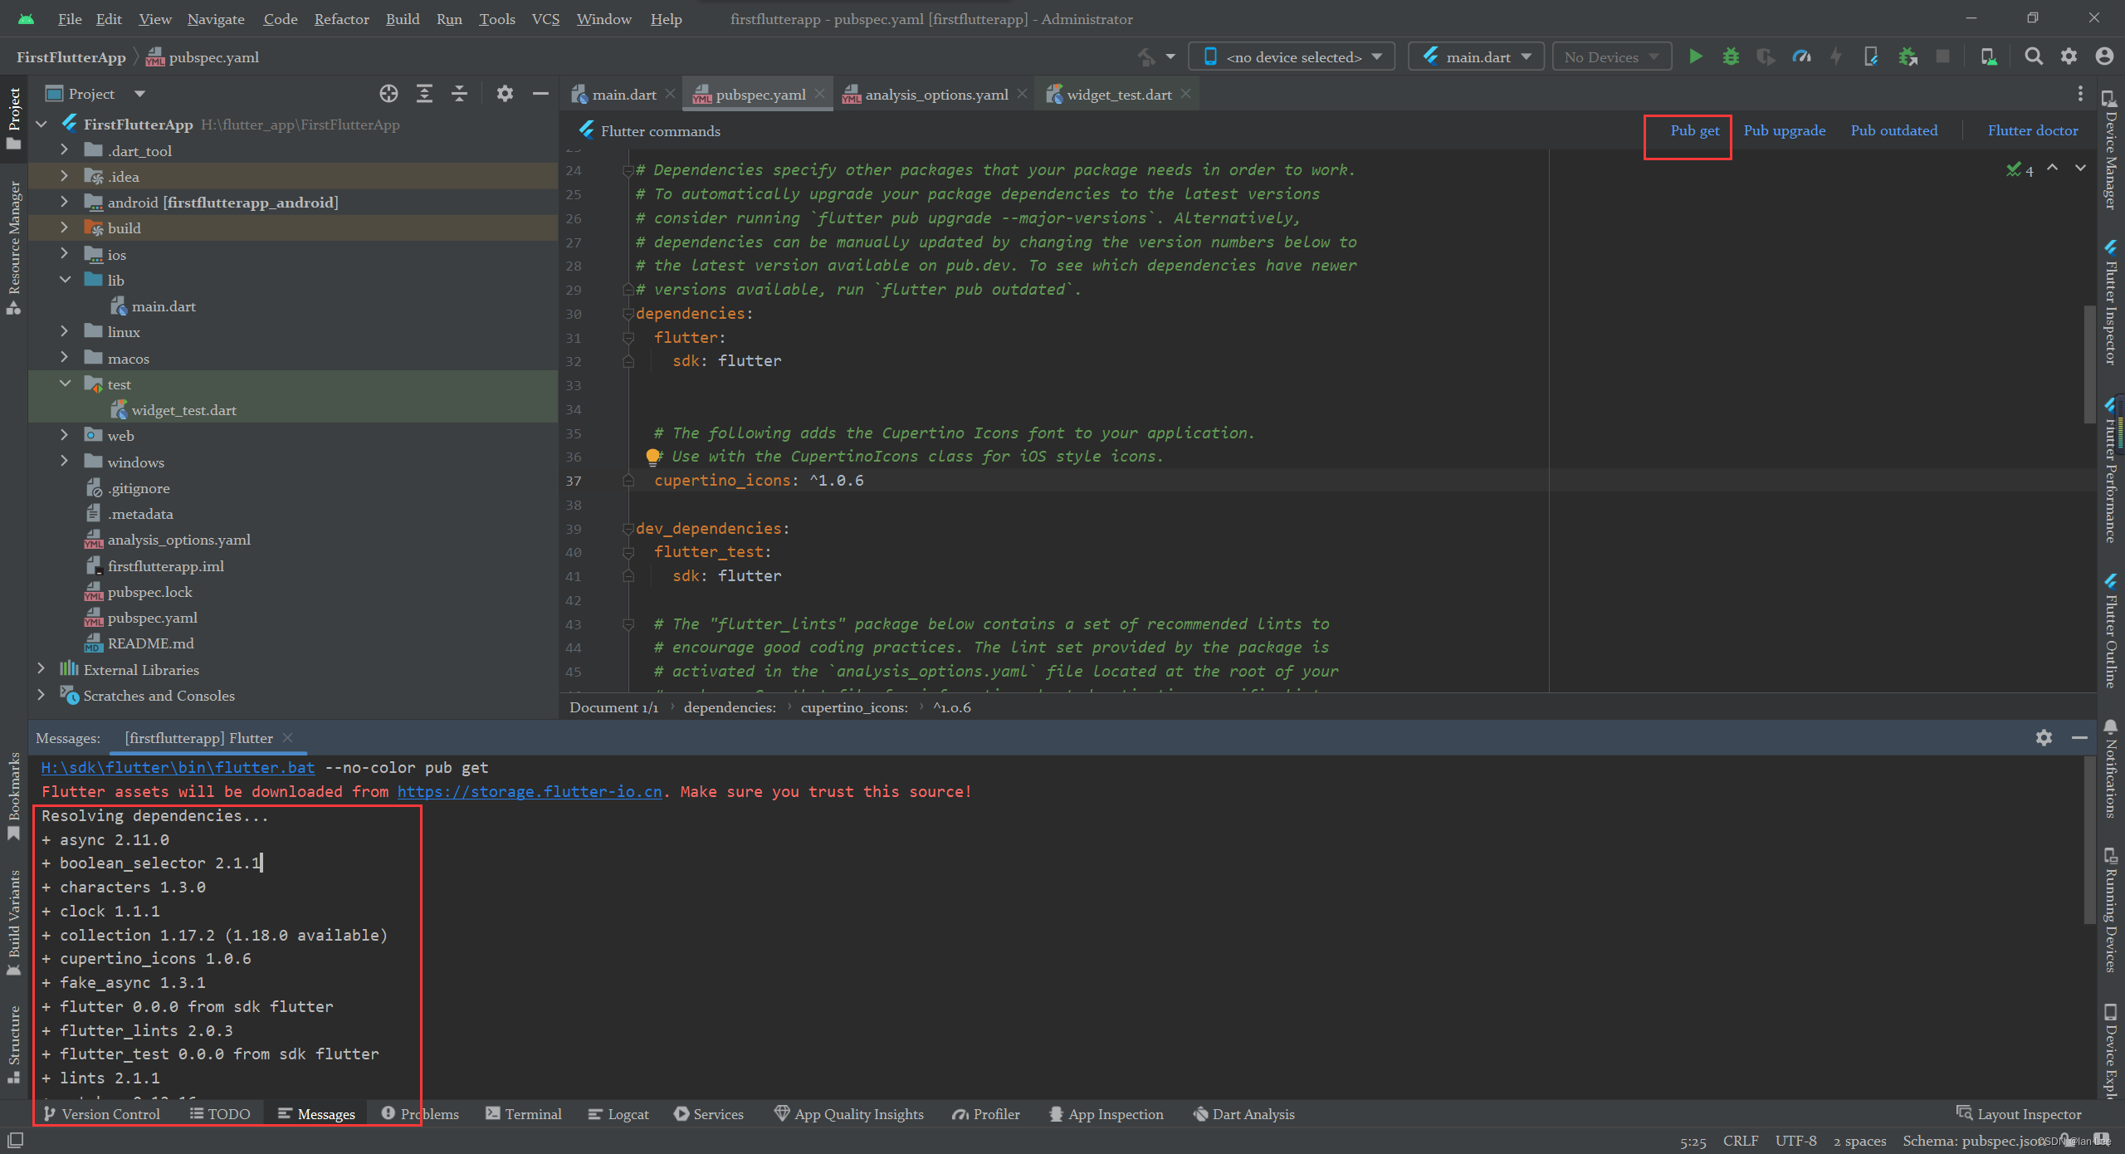Run Pub upgrade command
The width and height of the screenshot is (2125, 1154).
click(1785, 130)
